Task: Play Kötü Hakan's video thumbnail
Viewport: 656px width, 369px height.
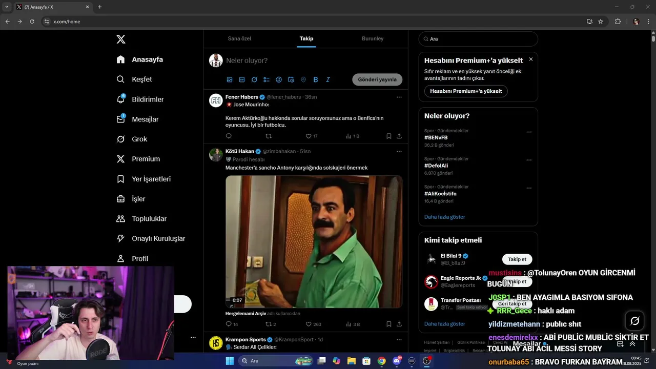Action: pos(314,242)
